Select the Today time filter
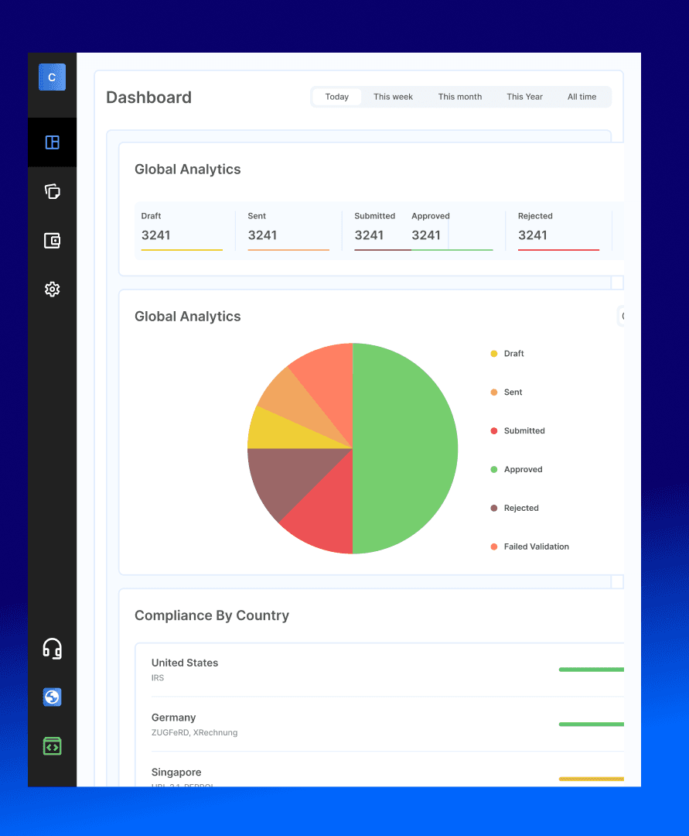 (x=337, y=97)
